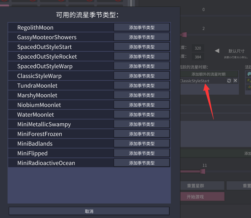Click the refresh icon beside ClassicStyleStart
The height and width of the screenshot is (218, 251).
coord(229,81)
